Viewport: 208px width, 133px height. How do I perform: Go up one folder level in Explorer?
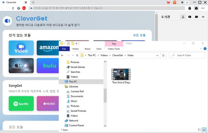77,55
